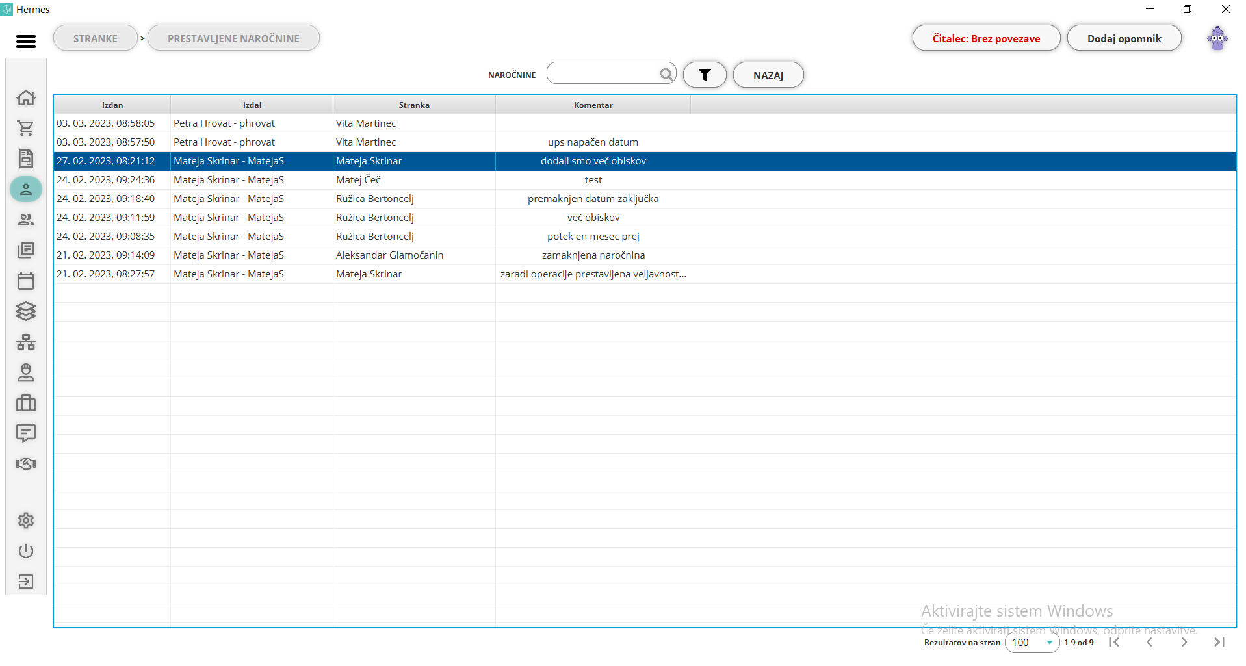Click the NAZAJ button

click(x=768, y=75)
